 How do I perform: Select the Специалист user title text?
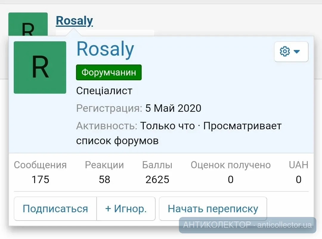point(104,91)
